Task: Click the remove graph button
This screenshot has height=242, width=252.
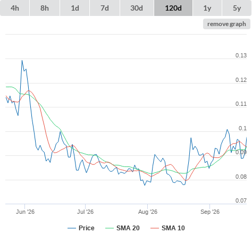Action: click(226, 24)
